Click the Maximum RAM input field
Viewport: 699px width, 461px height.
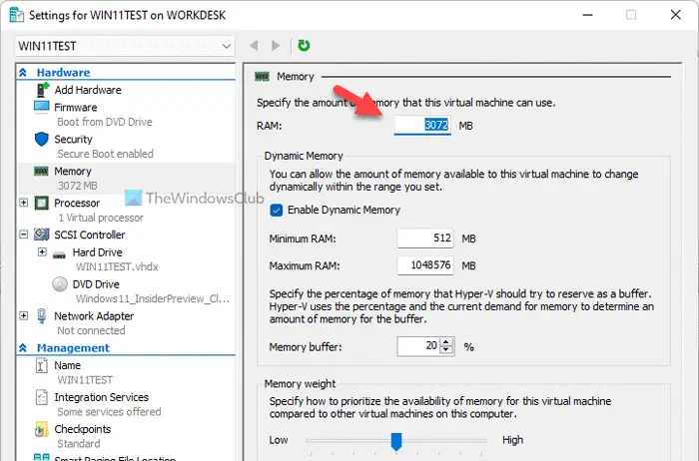click(425, 265)
